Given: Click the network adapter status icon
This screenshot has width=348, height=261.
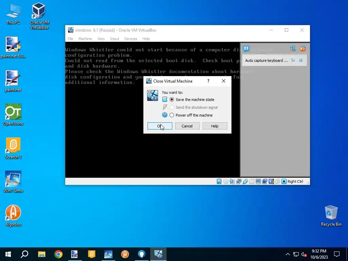Looking at the screenshot, I should [x=239, y=181].
